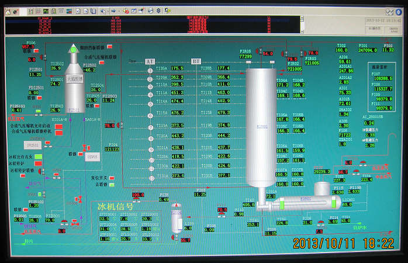Click the TI35A temperature value 175.5
Image resolution: width=408 pixels, height=263 pixels.
tap(177, 68)
